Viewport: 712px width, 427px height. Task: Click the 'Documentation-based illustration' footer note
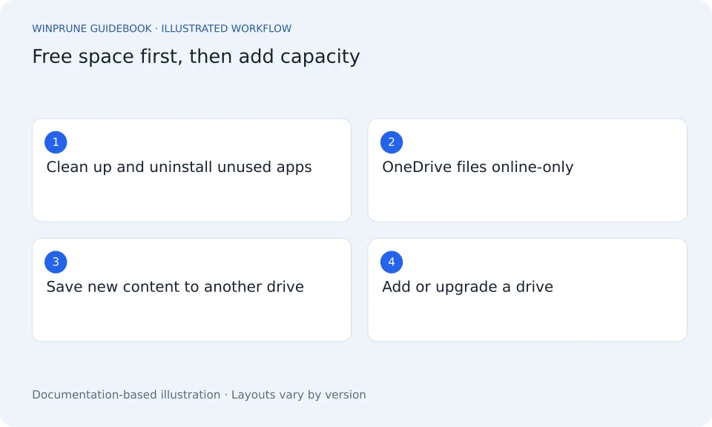point(126,395)
